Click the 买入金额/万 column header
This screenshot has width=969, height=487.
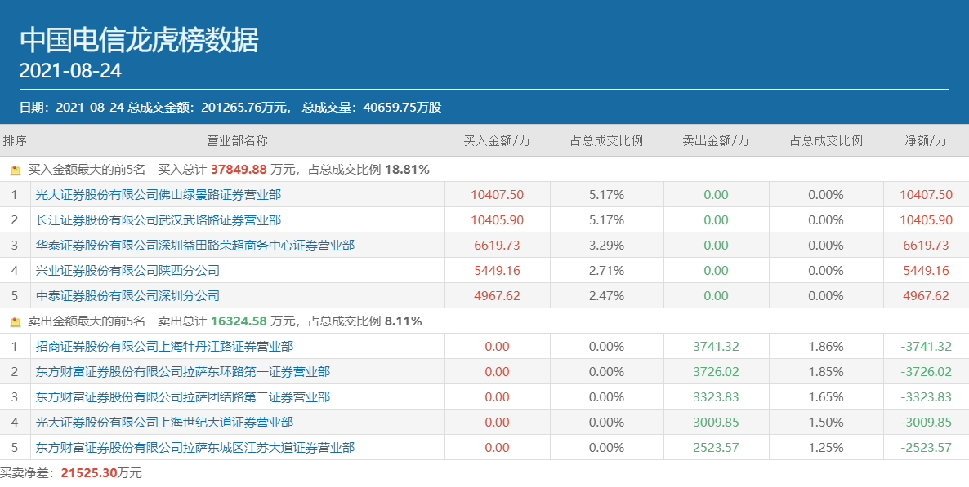point(497,140)
